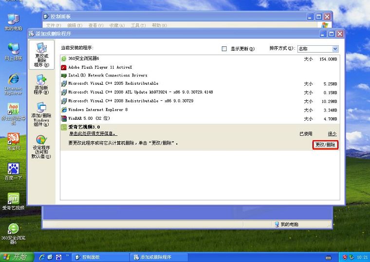
Task: Click the 开始 Start button
Action: coord(17,257)
